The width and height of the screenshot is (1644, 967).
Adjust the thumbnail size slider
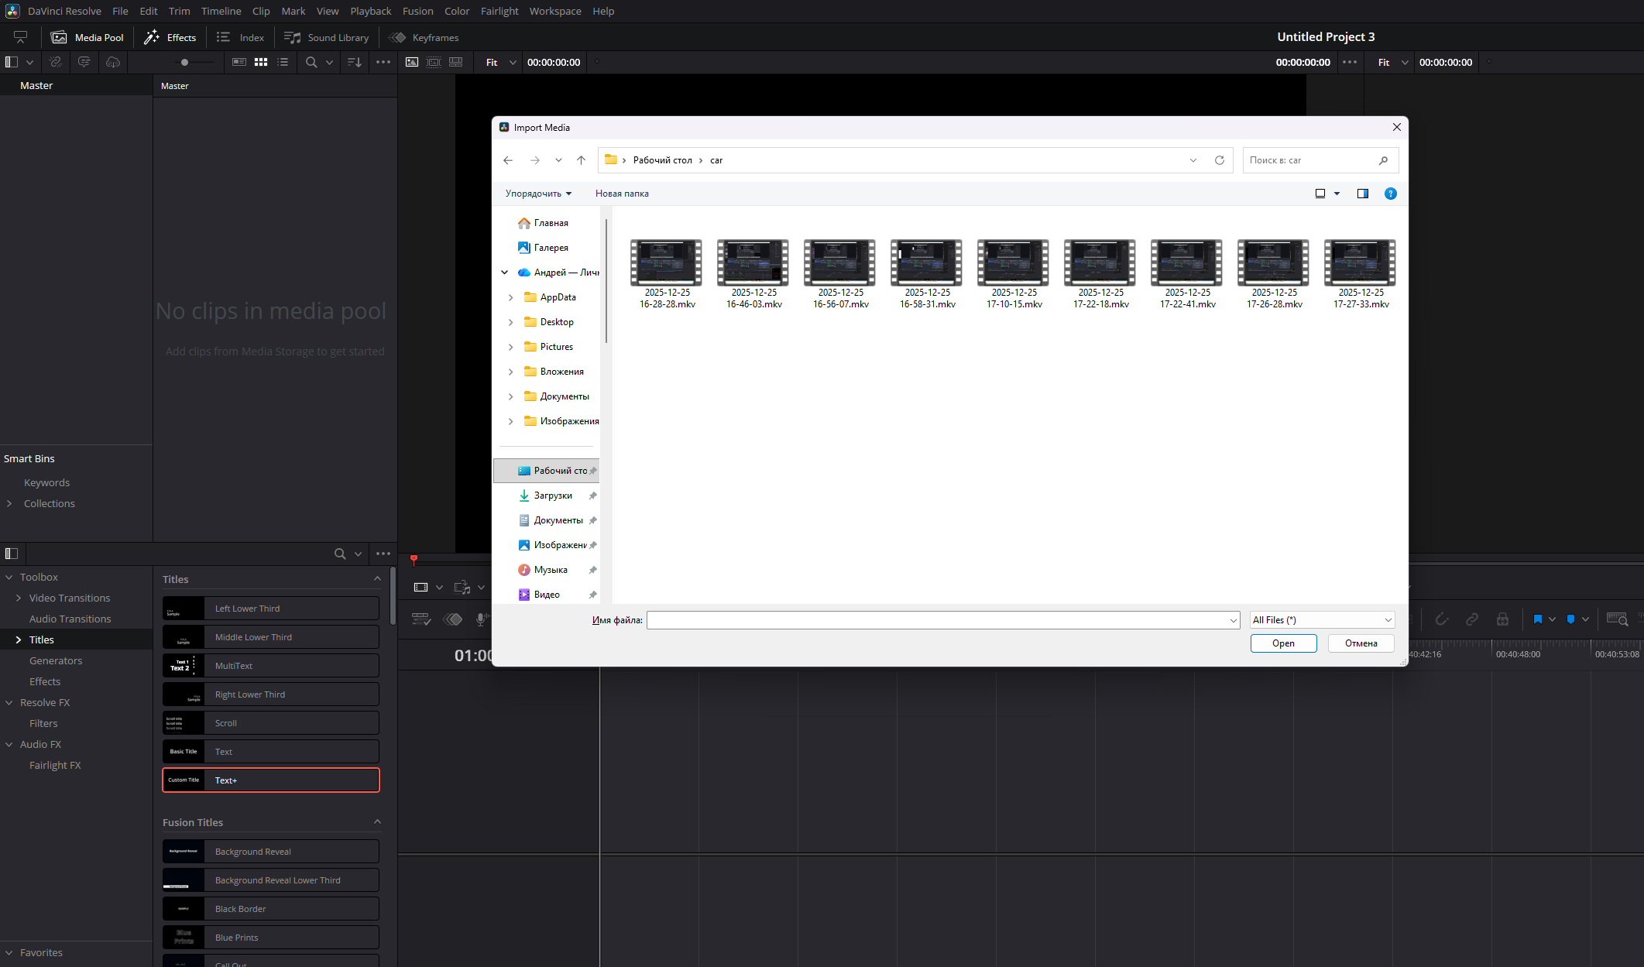tap(184, 62)
